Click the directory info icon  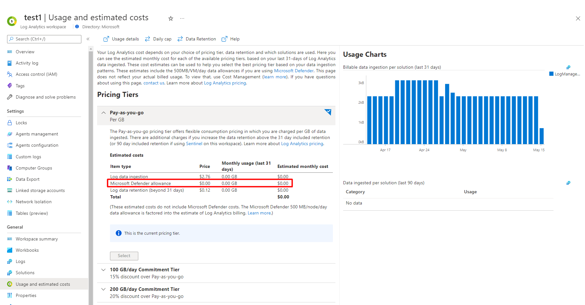(77, 27)
